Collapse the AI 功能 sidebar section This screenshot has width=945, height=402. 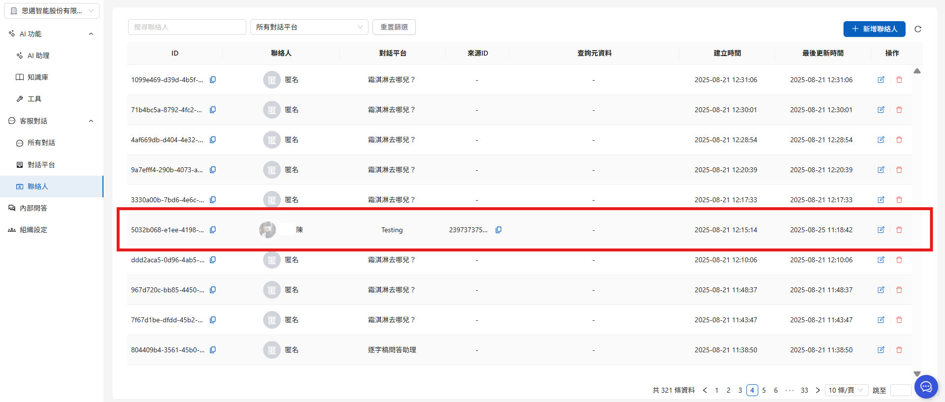(91, 34)
